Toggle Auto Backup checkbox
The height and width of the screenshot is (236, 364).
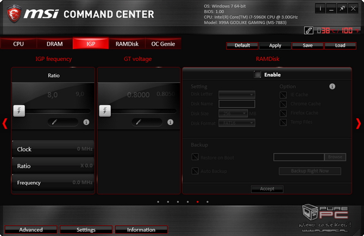pos(195,171)
